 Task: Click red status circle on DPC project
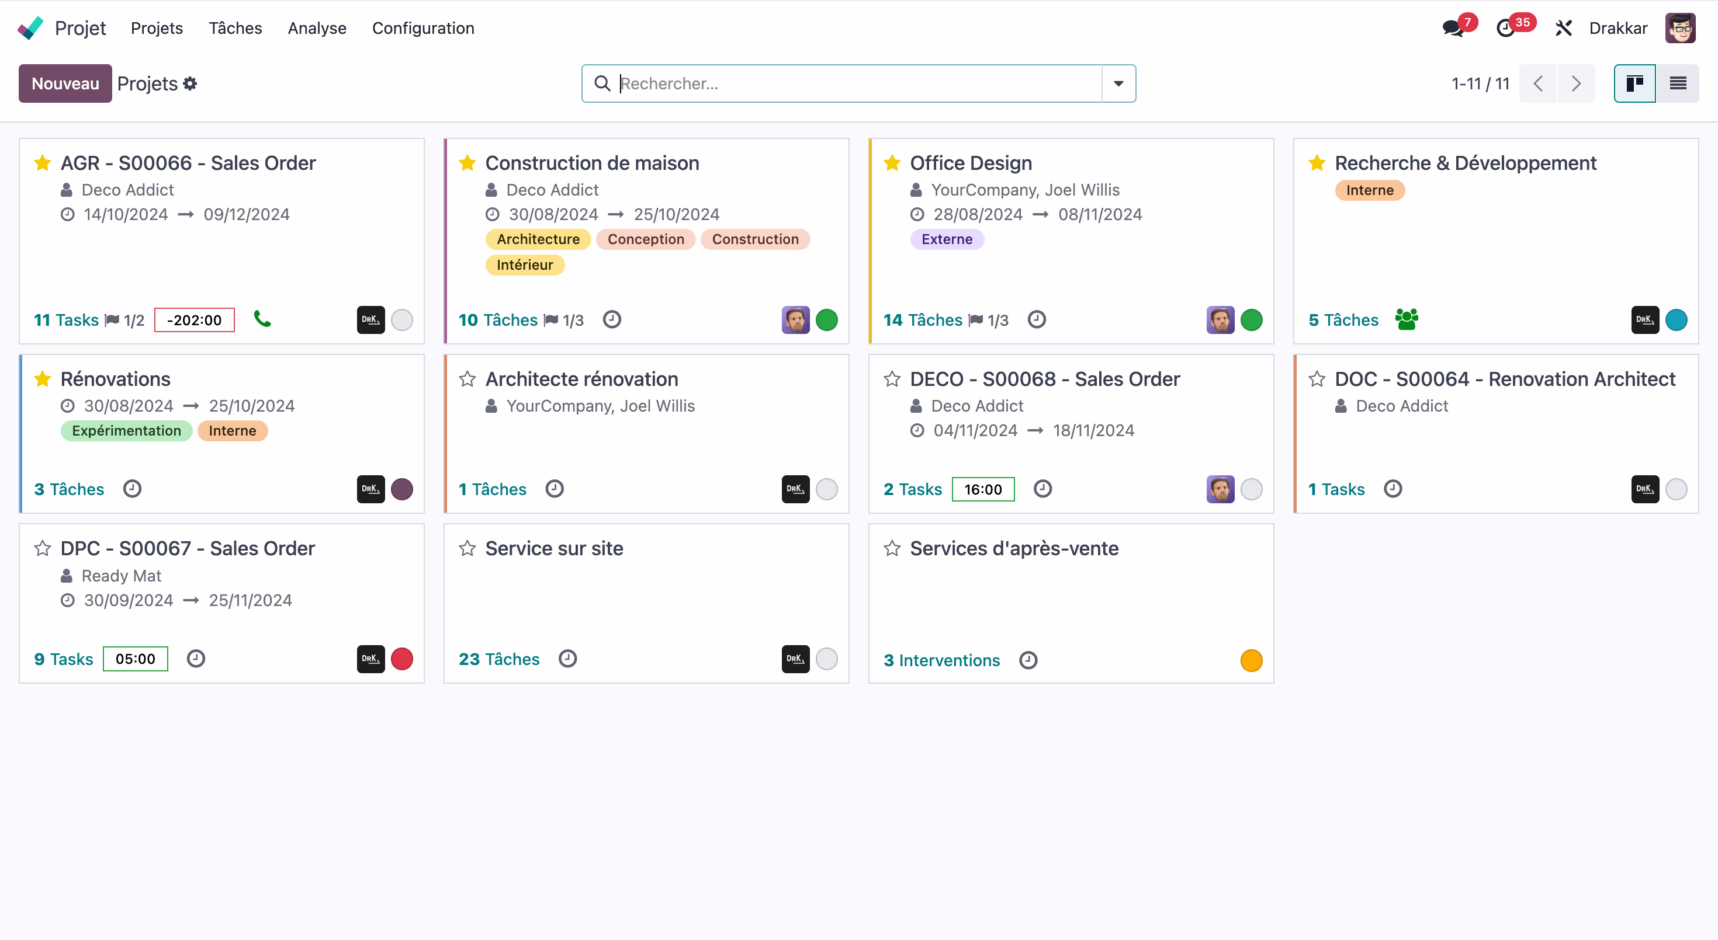pyautogui.click(x=402, y=659)
